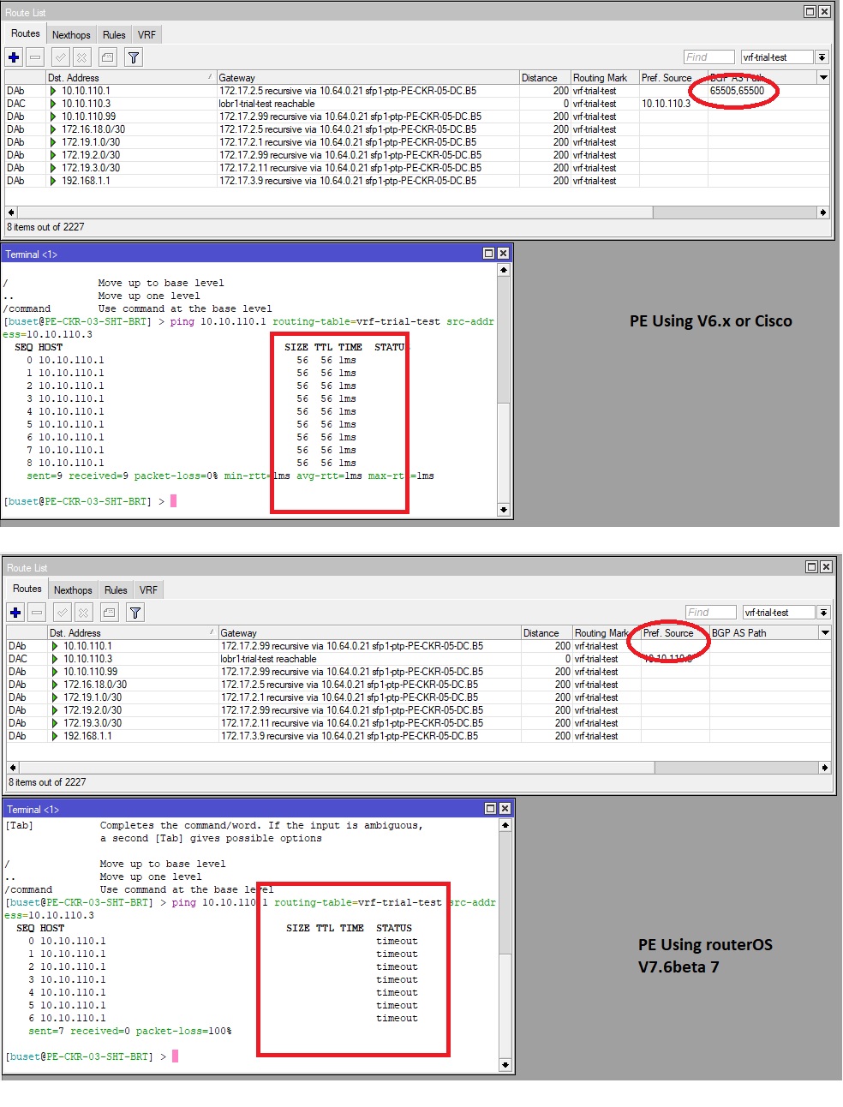This screenshot has height=1107, width=843.
Task: Click the filter funnel icon in bottom Route List
Action: tap(135, 613)
